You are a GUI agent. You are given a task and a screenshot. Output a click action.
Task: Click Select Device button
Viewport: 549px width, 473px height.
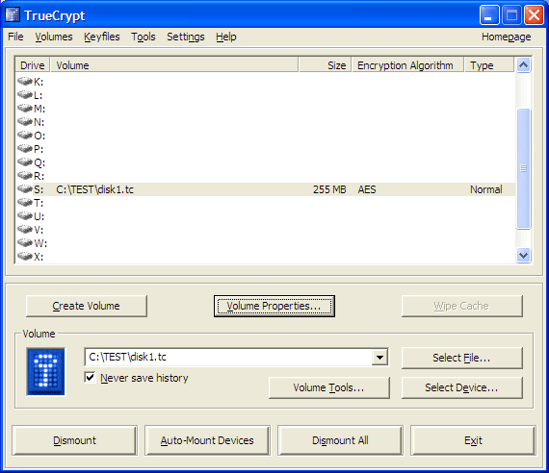click(x=461, y=387)
